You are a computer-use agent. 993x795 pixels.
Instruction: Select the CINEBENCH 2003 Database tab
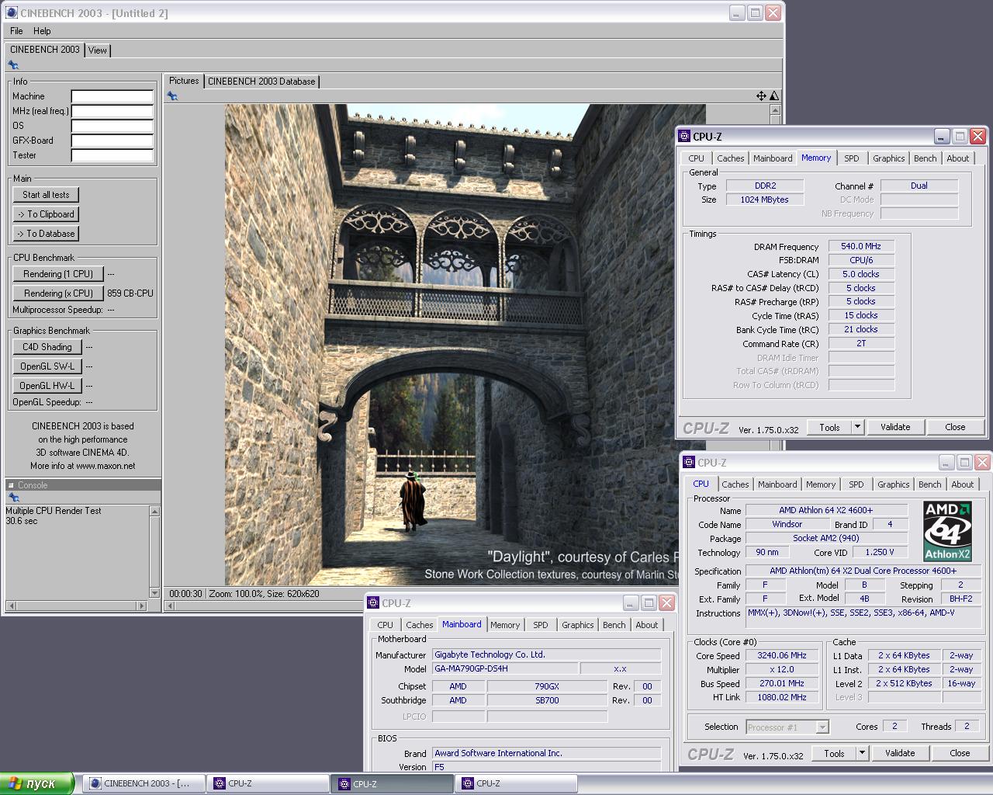pos(261,81)
